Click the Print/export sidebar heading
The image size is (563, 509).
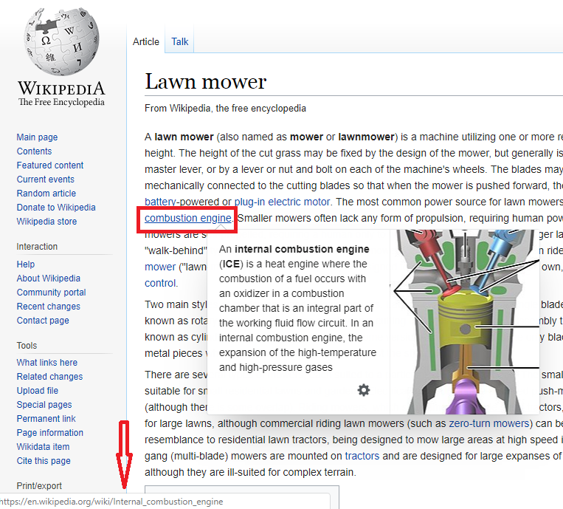point(39,486)
